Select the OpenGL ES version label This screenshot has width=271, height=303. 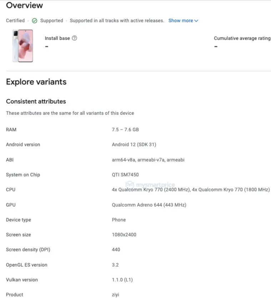tap(26, 265)
